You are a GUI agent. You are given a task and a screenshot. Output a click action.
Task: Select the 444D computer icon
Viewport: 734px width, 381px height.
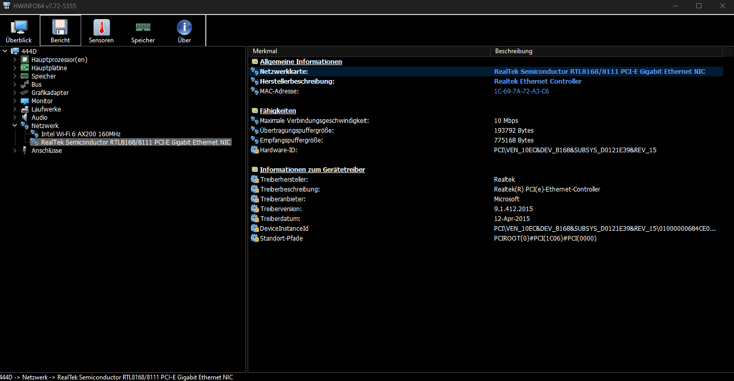click(15, 51)
